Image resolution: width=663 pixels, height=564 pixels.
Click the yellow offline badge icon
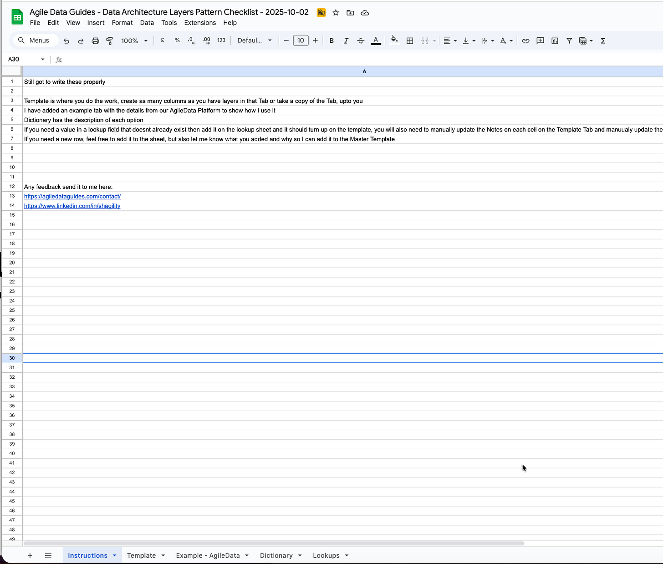coord(321,13)
